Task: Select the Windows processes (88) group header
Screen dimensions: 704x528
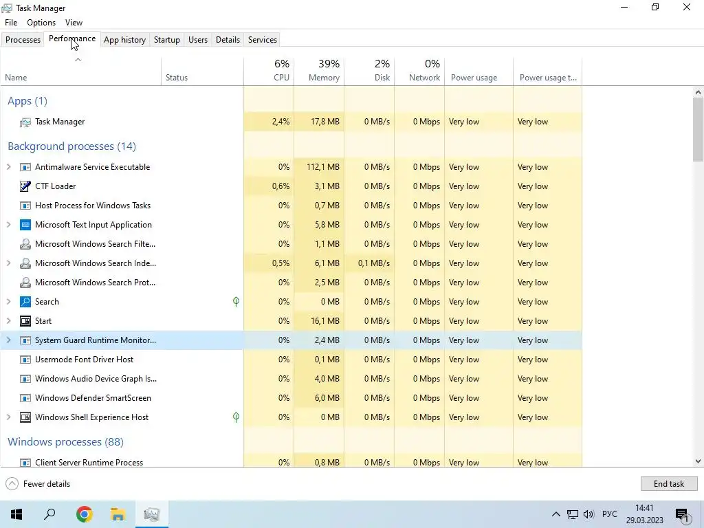Action: (65, 442)
